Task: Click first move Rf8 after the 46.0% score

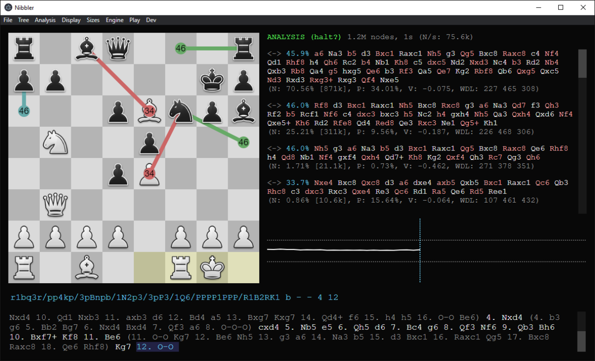Action: 319,105
